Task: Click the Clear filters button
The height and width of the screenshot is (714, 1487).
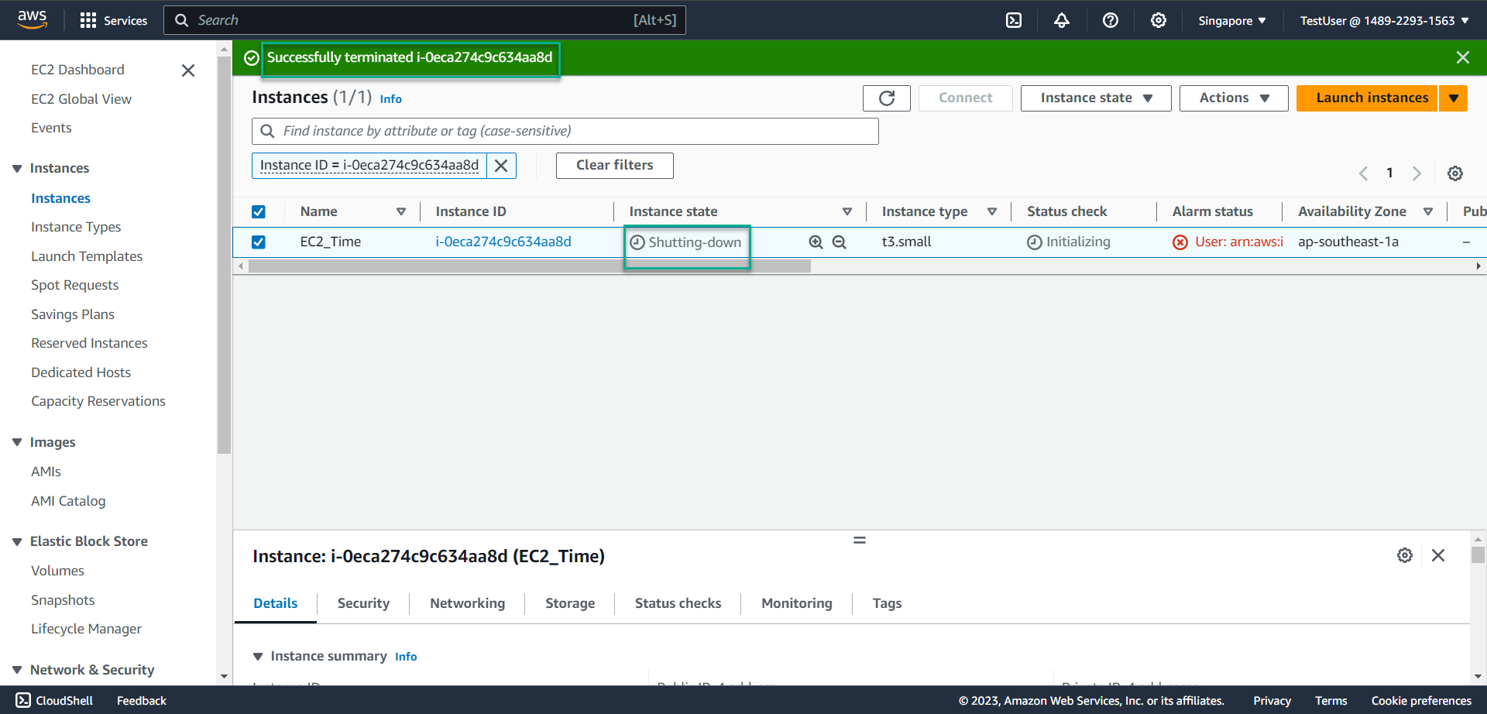Action: pyautogui.click(x=614, y=166)
